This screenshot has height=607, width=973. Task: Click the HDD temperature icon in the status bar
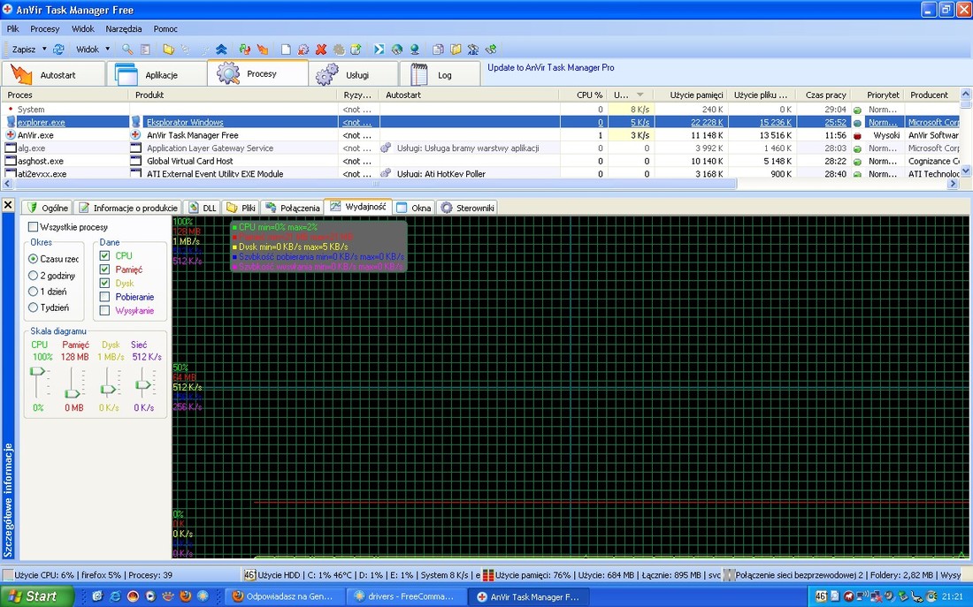pyautogui.click(x=249, y=575)
